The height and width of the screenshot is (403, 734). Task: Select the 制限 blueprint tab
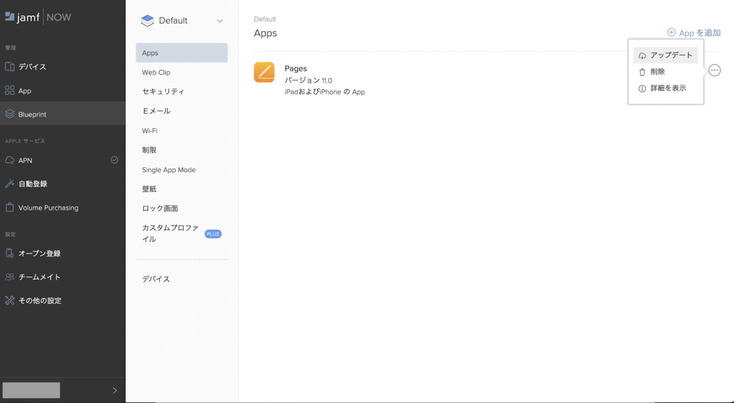tap(182, 150)
